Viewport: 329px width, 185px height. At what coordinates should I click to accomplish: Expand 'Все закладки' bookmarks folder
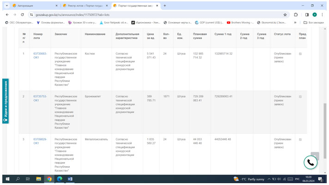click(x=315, y=22)
